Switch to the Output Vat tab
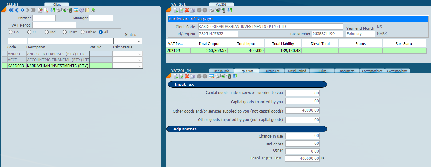 [272, 71]
